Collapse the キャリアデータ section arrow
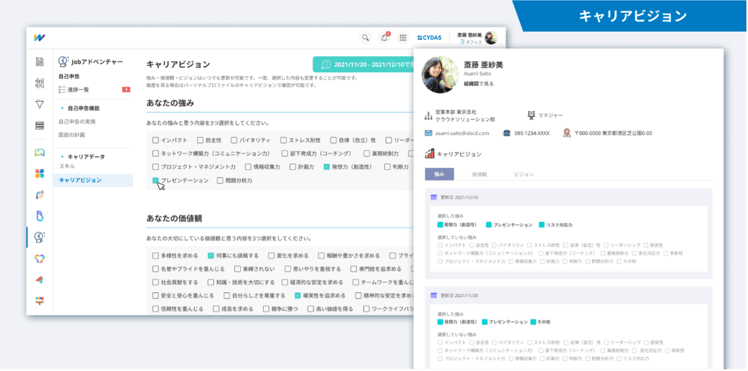748x371 pixels. coord(62,157)
